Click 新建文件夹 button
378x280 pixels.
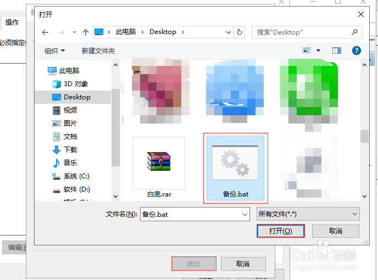click(98, 51)
